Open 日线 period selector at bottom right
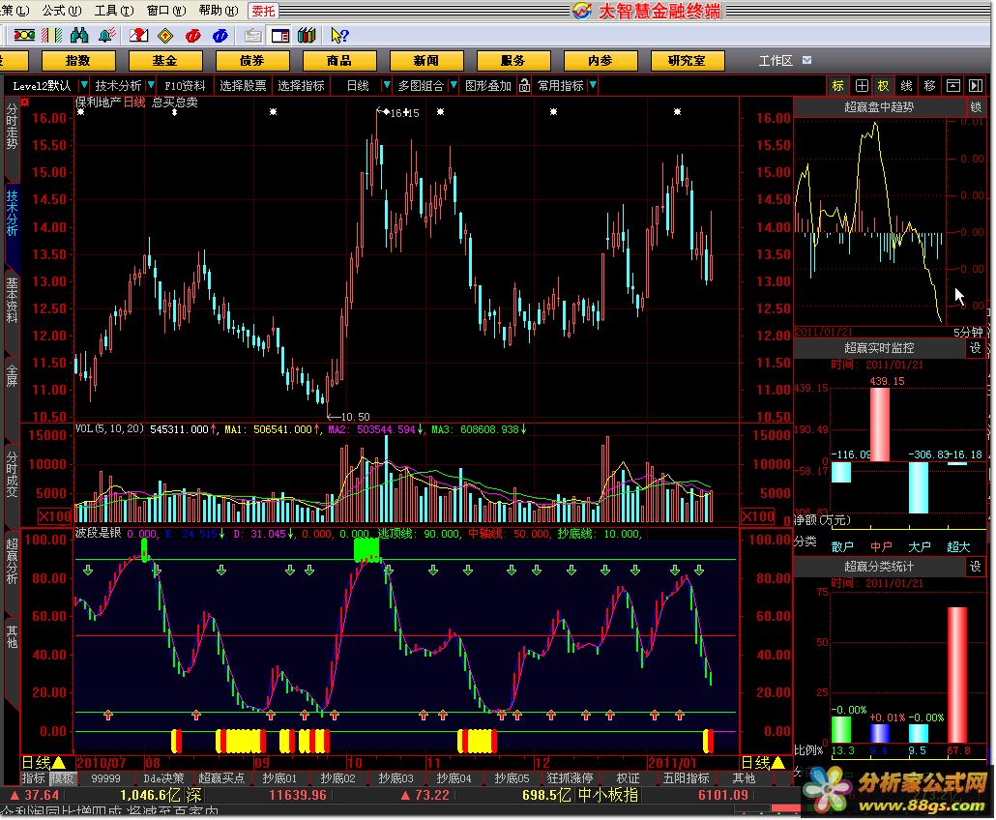The image size is (996, 820). coord(762,763)
